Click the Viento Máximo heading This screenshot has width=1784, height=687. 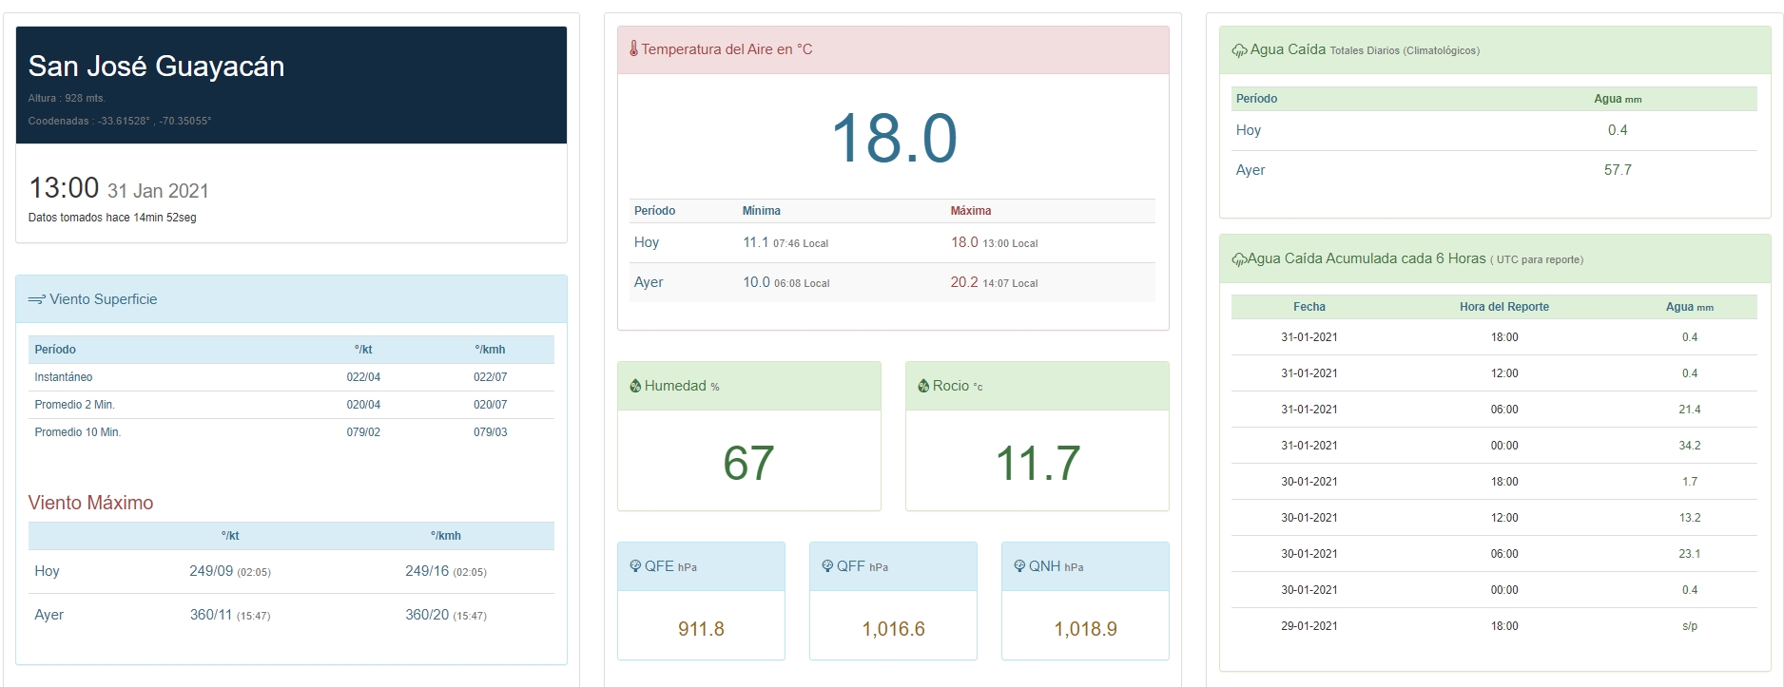pyautogui.click(x=90, y=503)
